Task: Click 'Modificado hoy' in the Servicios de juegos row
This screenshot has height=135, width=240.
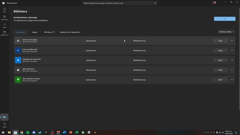Action: [x=139, y=41]
